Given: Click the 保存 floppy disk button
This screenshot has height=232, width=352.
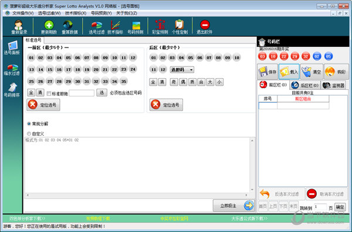Looking at the screenshot, I should pyautogui.click(x=268, y=72).
